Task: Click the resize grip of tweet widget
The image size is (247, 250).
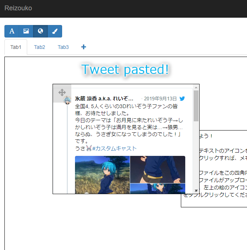Action: click(196, 191)
